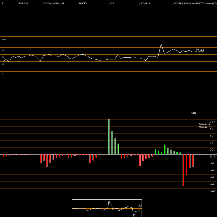
Task: Click the MR axis label 40
Action: pyautogui.click(x=211, y=143)
